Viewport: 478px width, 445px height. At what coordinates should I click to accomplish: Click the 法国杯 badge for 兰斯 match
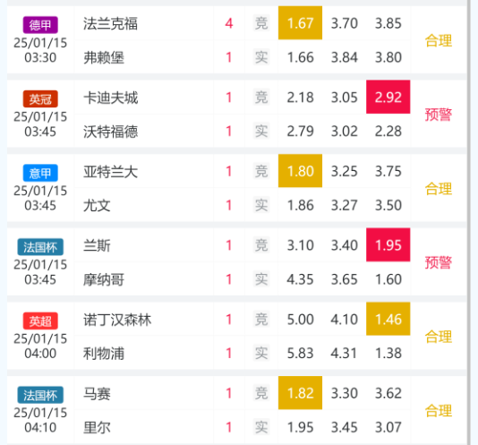tap(40, 247)
